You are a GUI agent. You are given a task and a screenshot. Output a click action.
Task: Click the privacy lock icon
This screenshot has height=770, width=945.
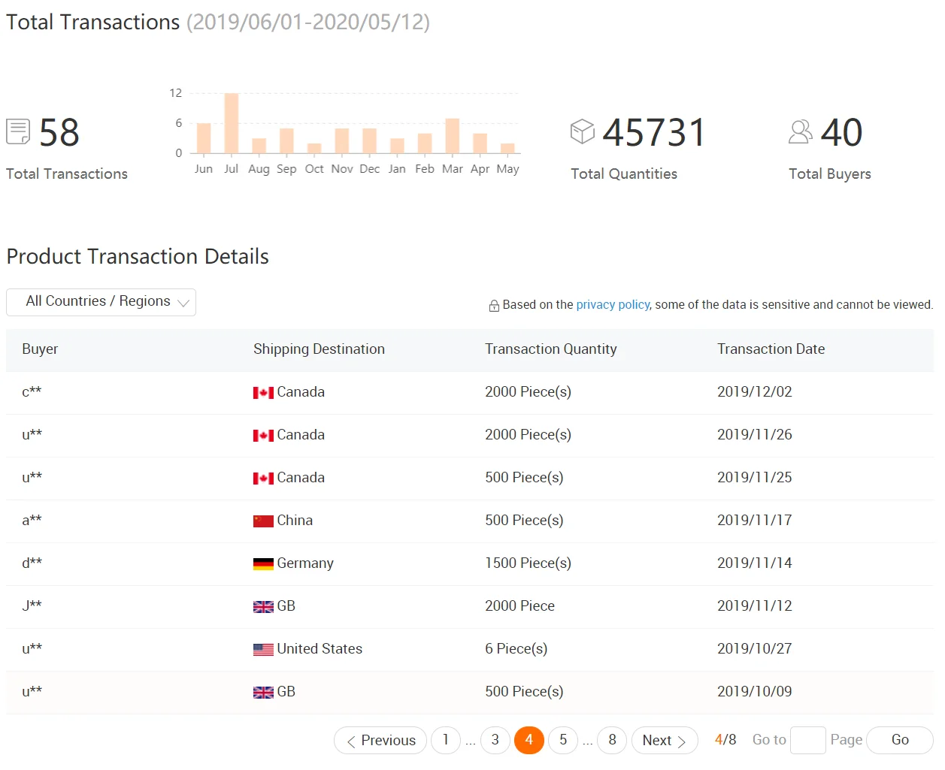[x=494, y=306]
